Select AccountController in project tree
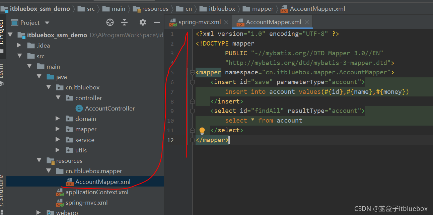The width and height of the screenshot is (433, 215). 110,108
